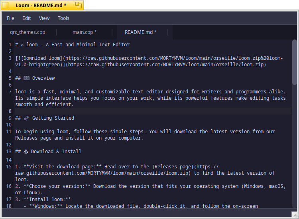Click the resize grip at window corner
Screen dimensions: 299x219
(295, 214)
